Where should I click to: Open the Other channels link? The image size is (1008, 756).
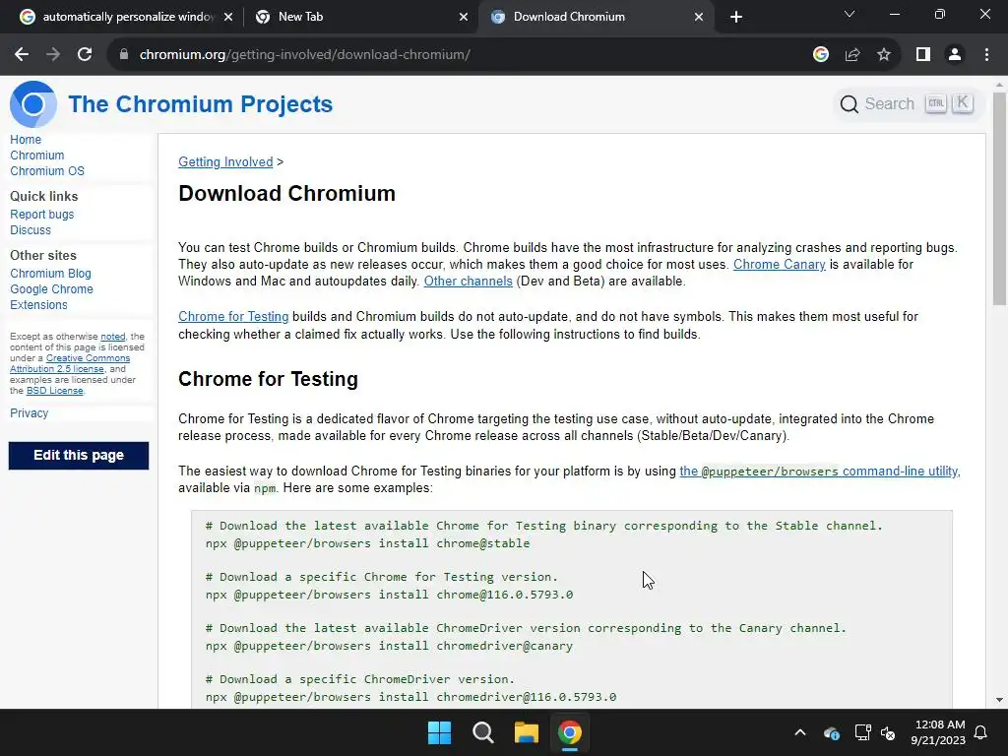point(468,281)
